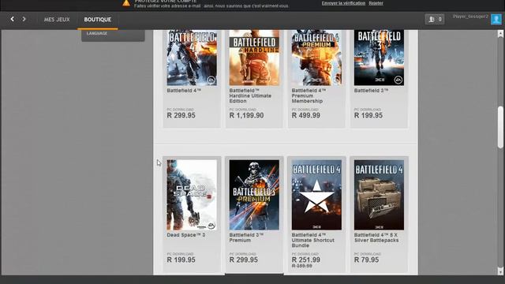Click the scrollbar up arrow

tap(500, 33)
